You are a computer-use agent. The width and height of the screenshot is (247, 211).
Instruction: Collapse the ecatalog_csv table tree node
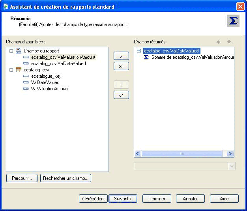tap(11, 70)
